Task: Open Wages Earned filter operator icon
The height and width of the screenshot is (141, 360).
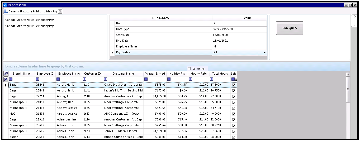Action: [x=146, y=79]
